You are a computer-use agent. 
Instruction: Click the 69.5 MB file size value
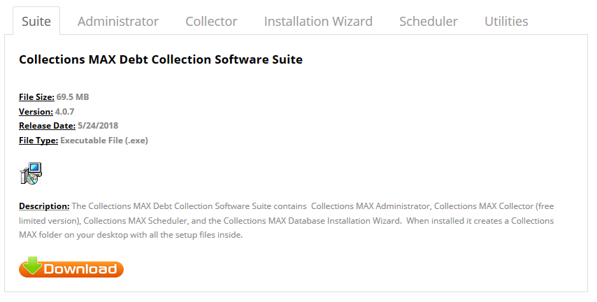[x=73, y=97]
